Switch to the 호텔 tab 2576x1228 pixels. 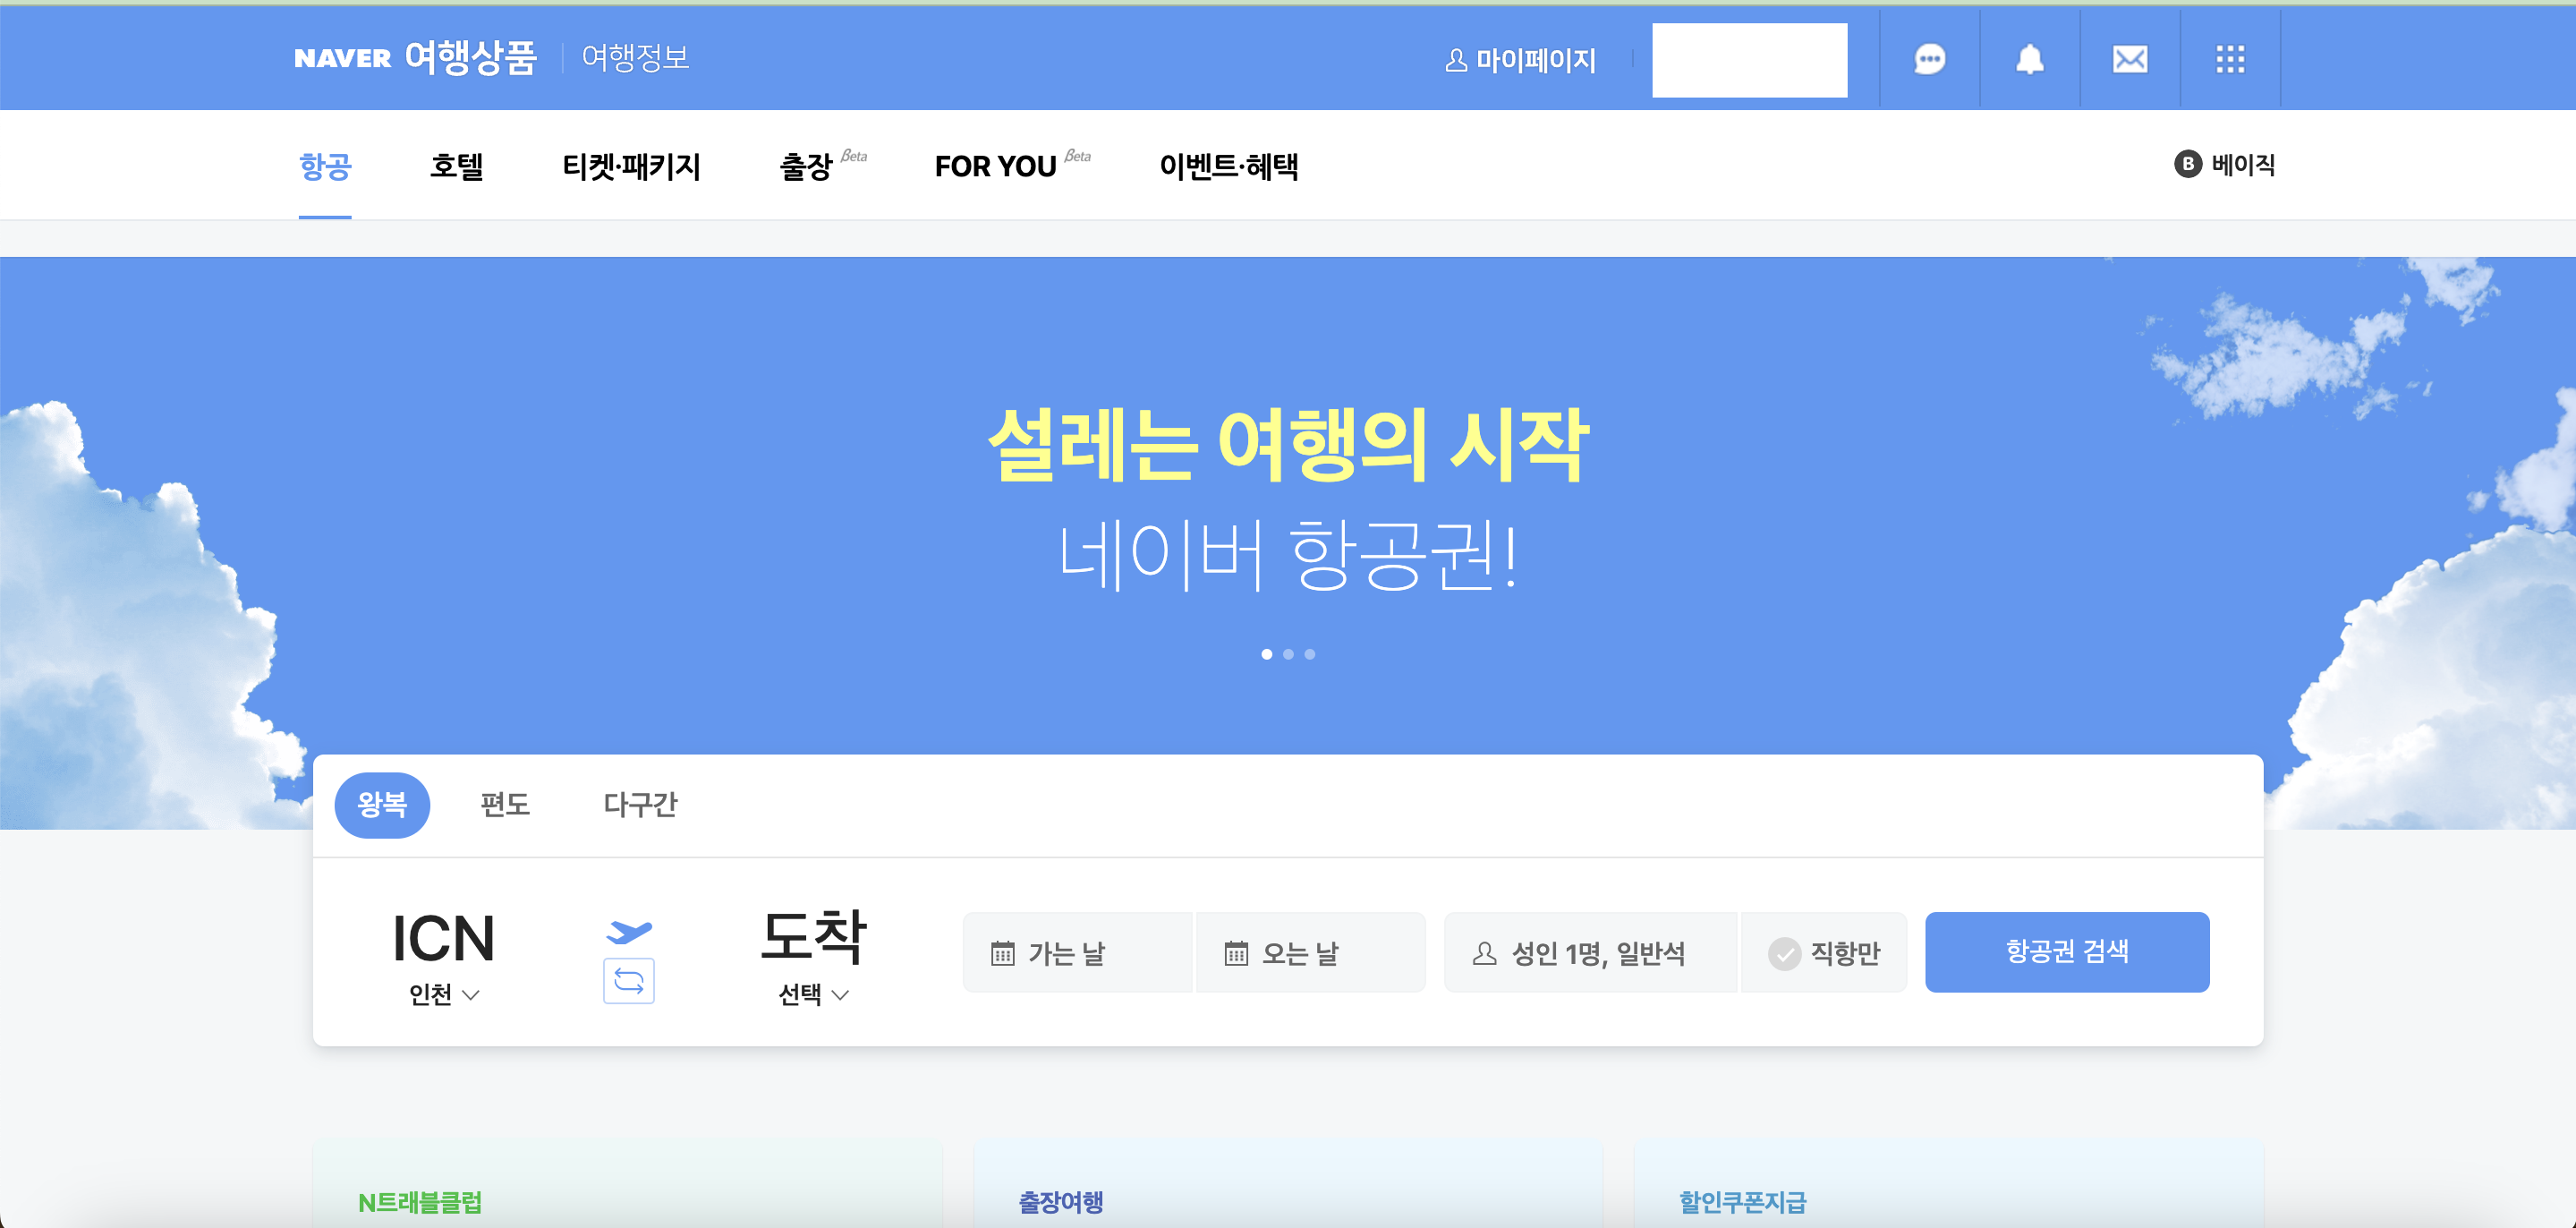pyautogui.click(x=457, y=166)
